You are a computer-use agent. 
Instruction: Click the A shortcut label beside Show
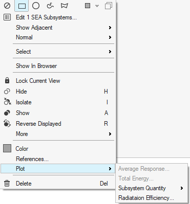[106, 113]
